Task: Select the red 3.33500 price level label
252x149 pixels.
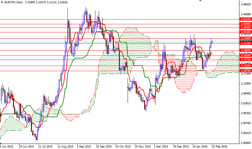Action: (x=245, y=38)
